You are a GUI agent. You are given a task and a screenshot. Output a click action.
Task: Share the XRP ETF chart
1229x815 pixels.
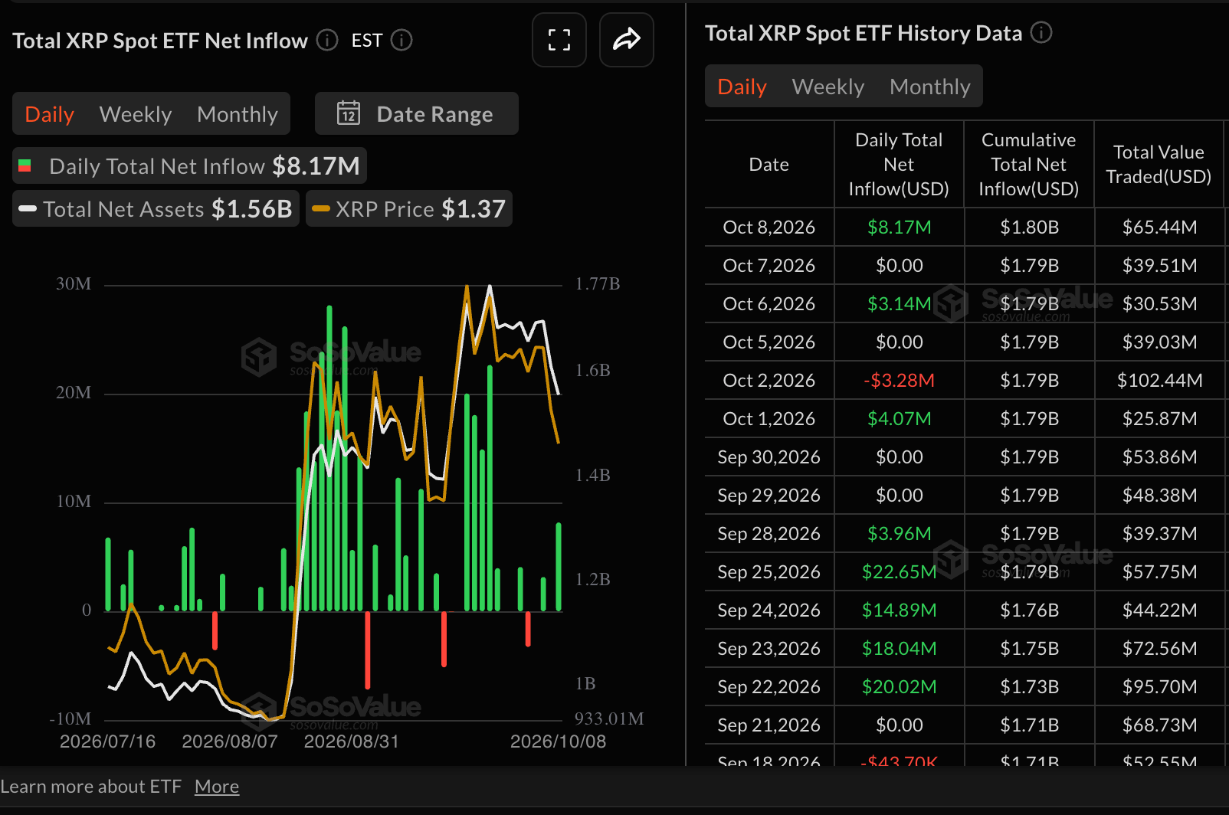[627, 40]
